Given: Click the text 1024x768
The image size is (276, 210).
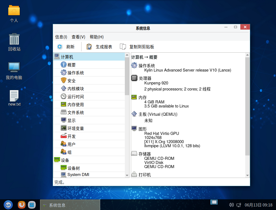Looking at the screenshot, I should [x=153, y=138].
